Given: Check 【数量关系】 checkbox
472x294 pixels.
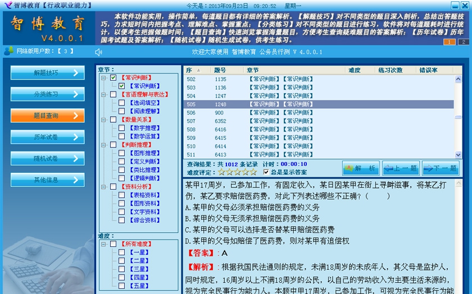Looking at the screenshot, I should pyautogui.click(x=113, y=120).
